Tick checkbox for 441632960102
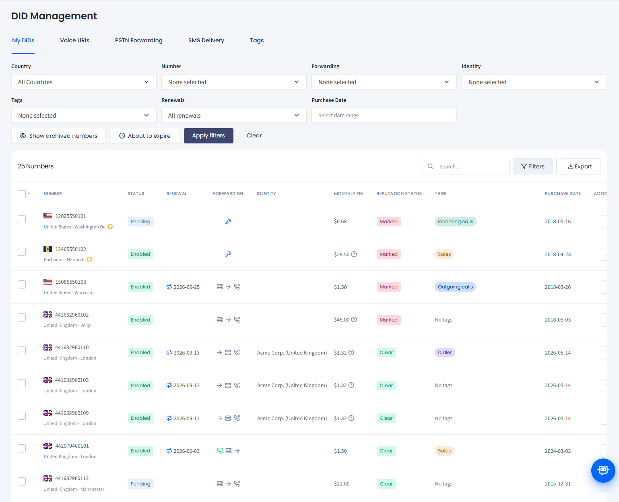The height and width of the screenshot is (502, 619). pos(22,317)
